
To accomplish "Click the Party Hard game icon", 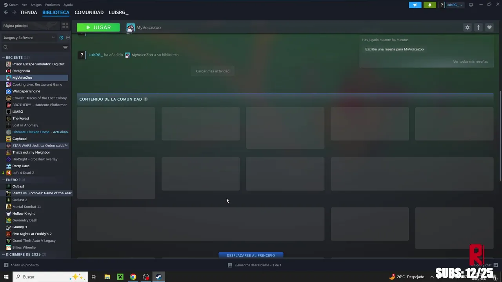I will pos(9,166).
